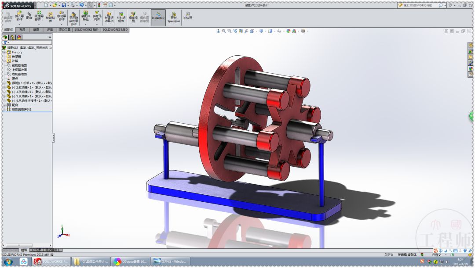Select 2.驱动轴<1> in the feature tree
Screen dimensions: 475x268
click(24, 87)
